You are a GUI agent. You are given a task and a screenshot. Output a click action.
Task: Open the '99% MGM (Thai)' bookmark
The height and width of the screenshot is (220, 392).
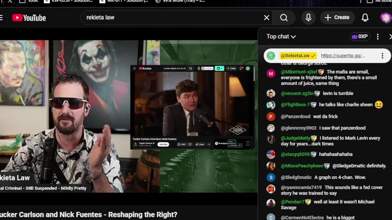pyautogui.click(x=180, y=1)
